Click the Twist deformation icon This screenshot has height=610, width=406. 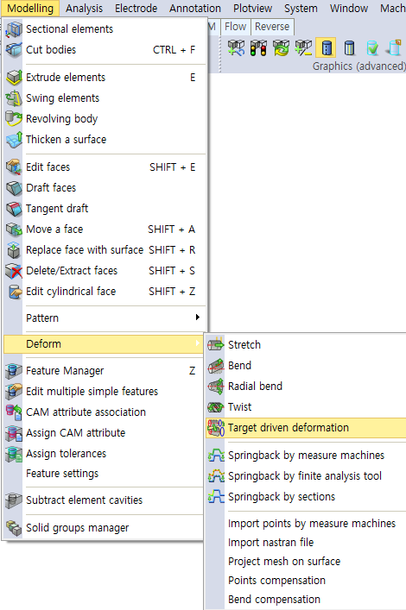coord(216,407)
